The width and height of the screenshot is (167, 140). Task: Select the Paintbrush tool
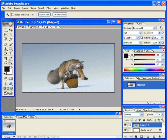click(x=11, y=45)
